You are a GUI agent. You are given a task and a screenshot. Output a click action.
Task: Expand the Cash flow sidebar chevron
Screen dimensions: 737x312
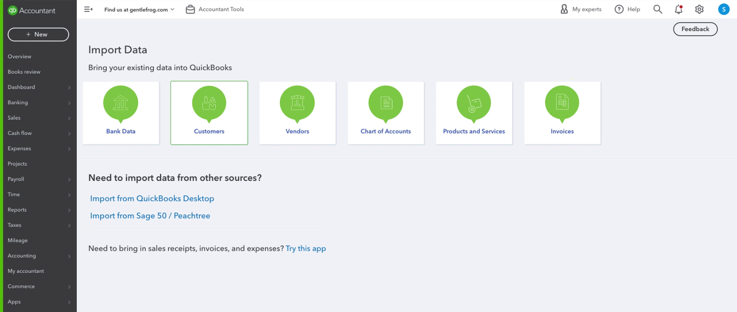(x=69, y=134)
